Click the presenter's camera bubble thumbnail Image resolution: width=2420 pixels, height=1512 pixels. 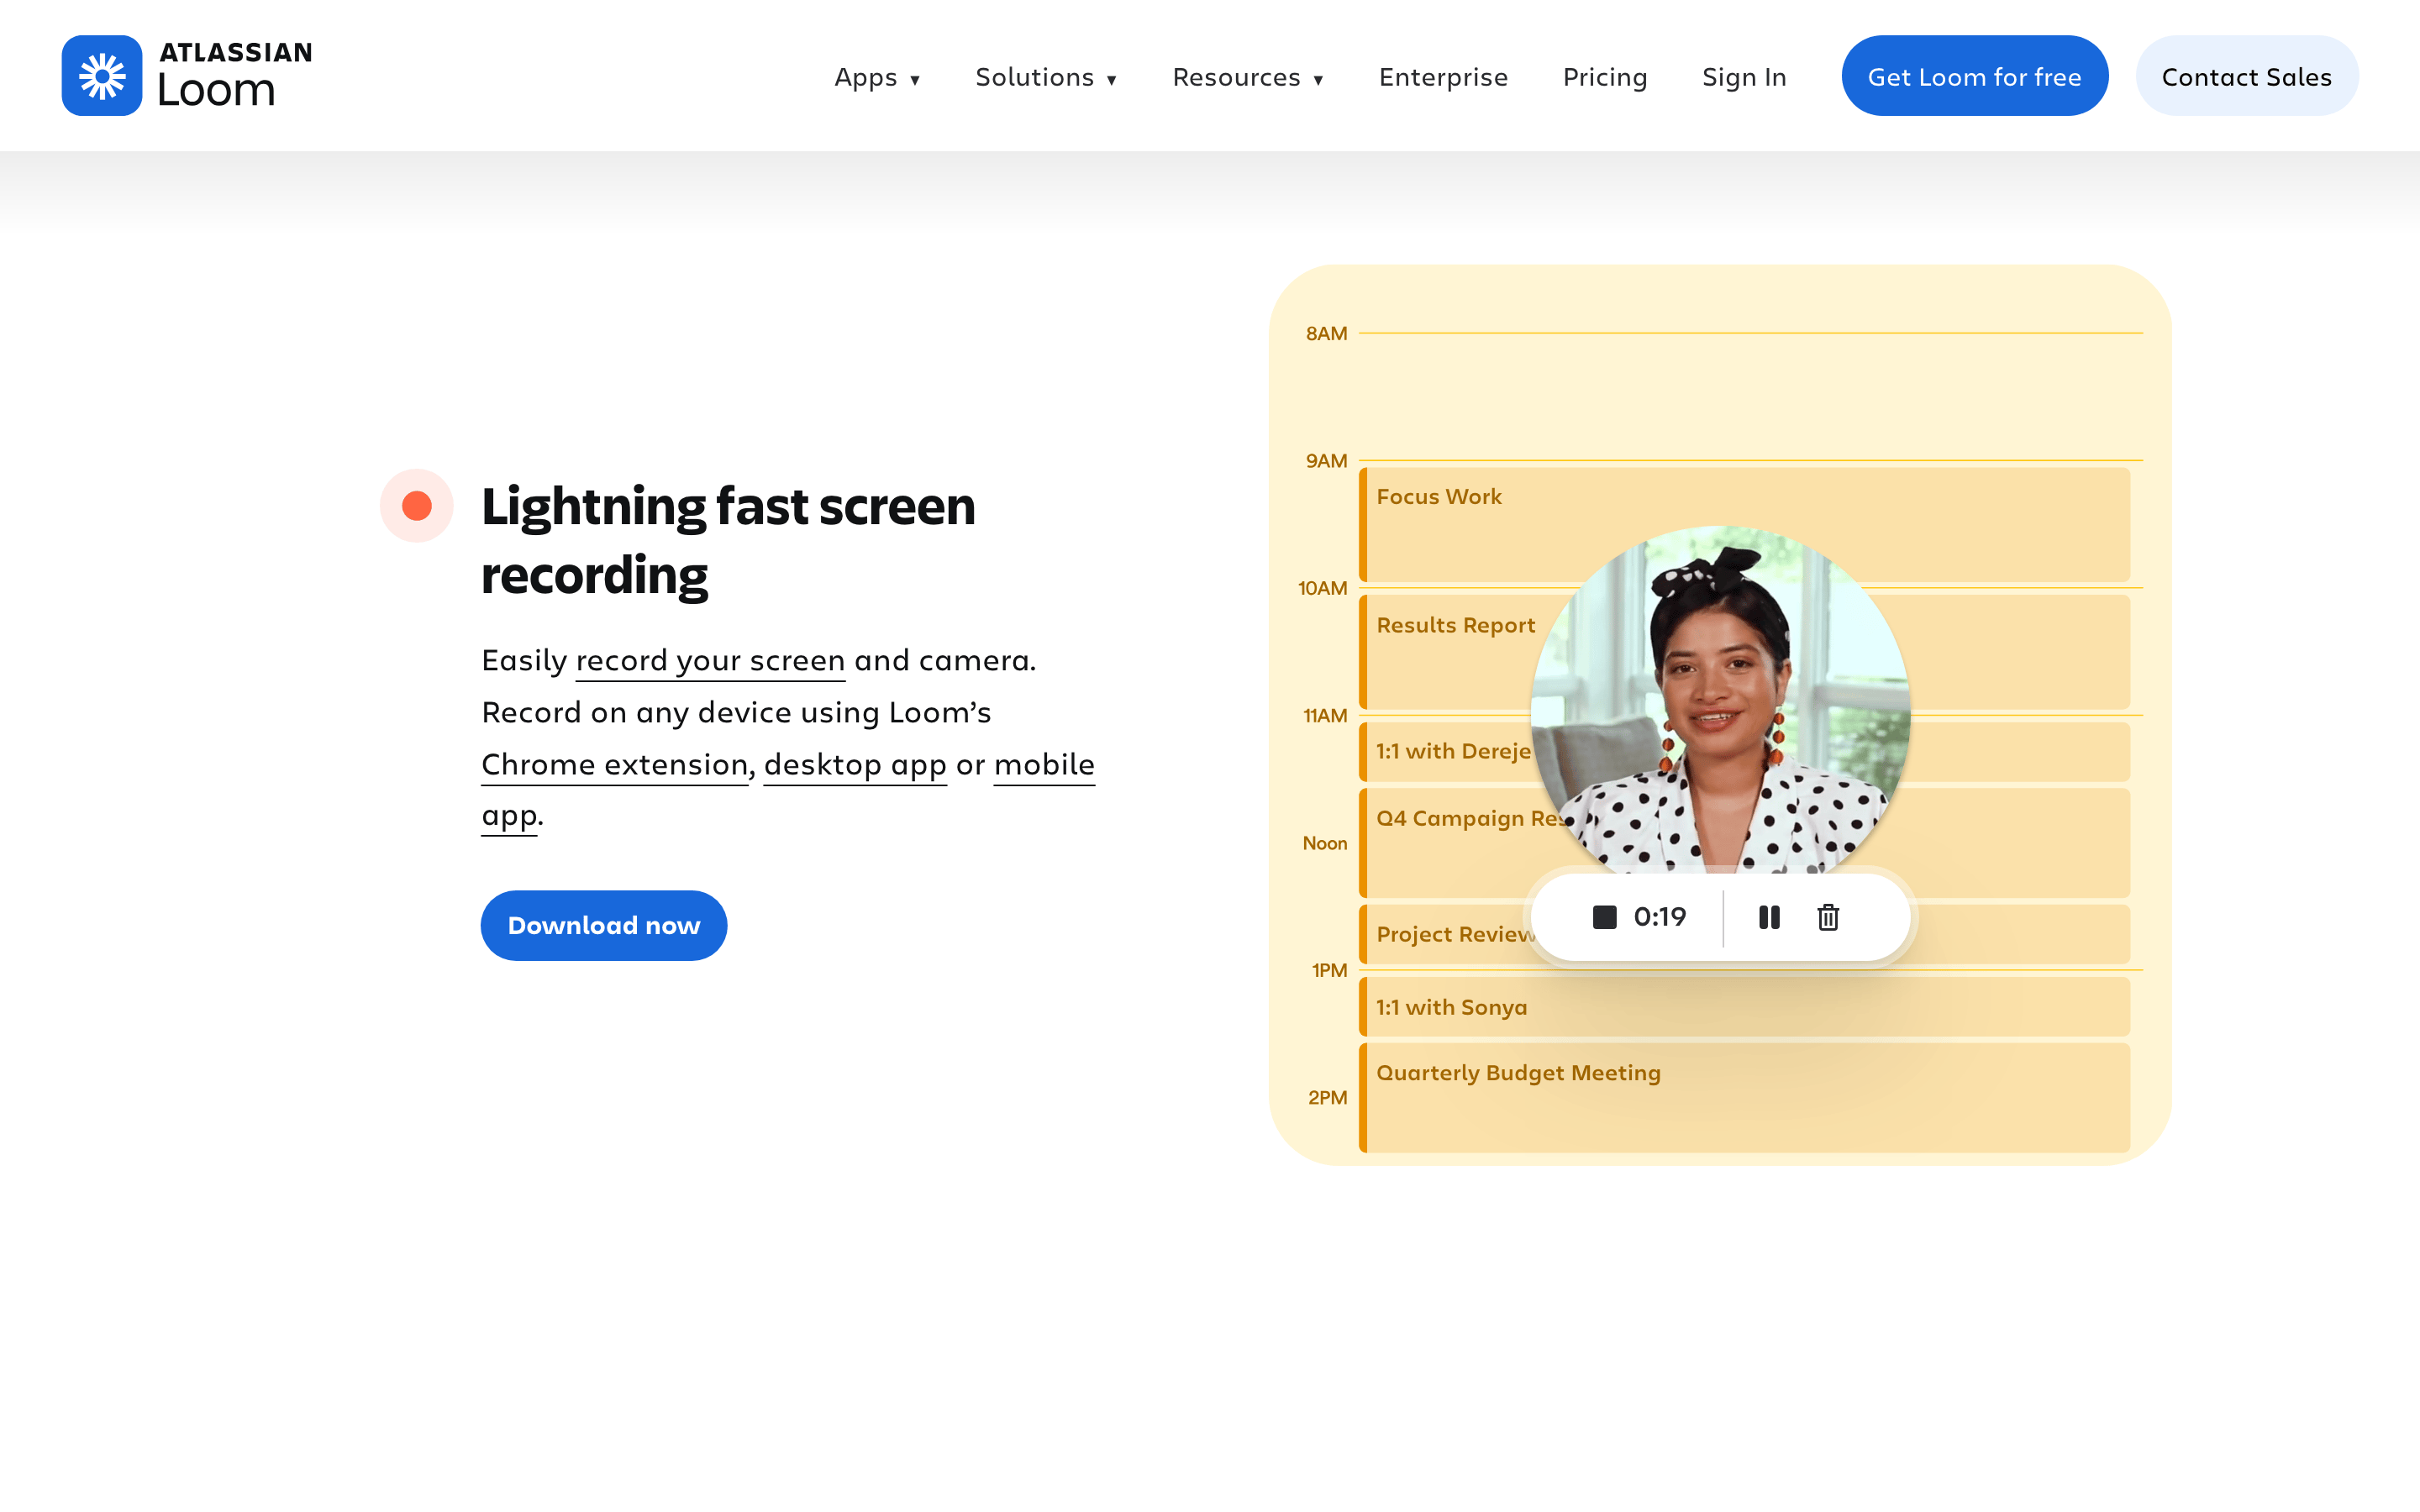pos(1720,700)
